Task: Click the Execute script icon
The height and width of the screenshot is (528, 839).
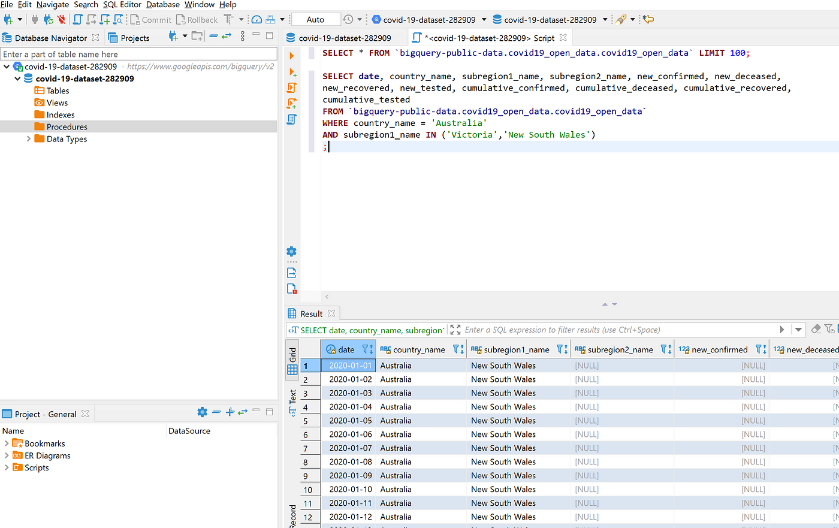Action: coord(292,88)
